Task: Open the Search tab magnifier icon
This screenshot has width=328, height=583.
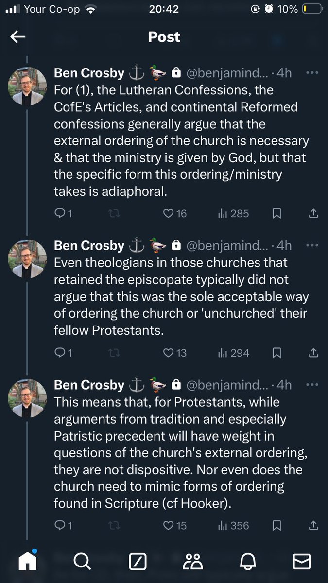Action: pos(83,562)
